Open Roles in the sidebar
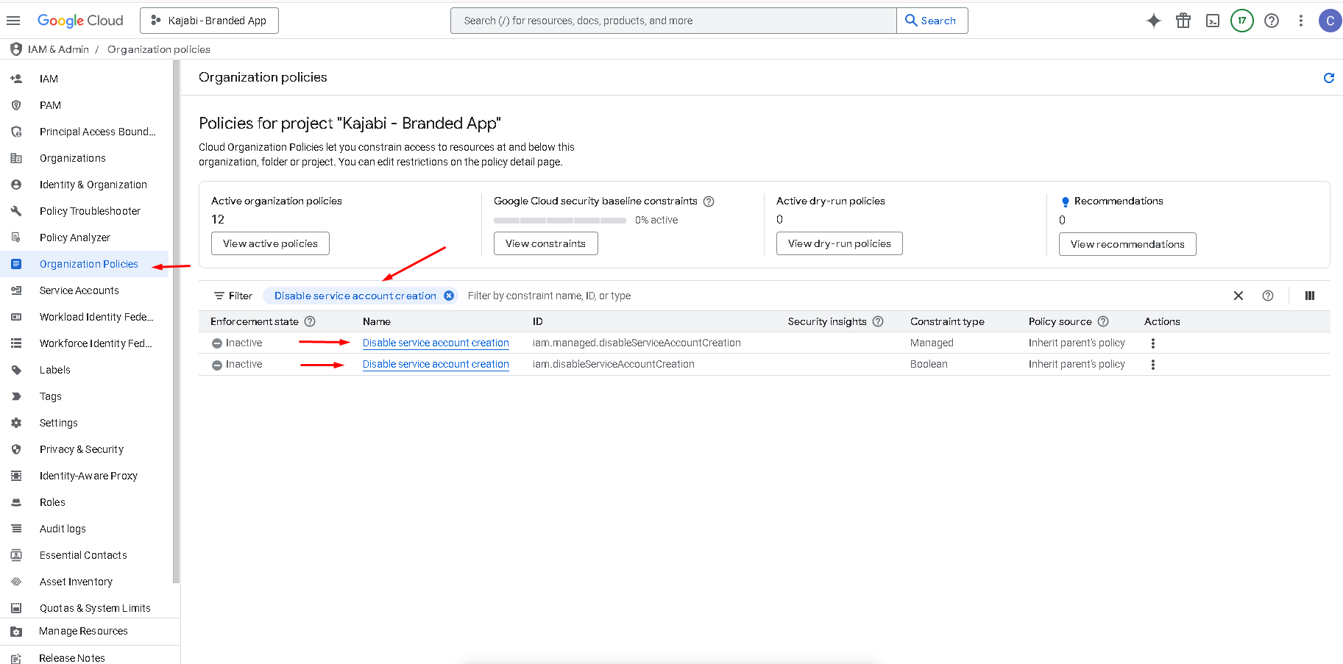This screenshot has width=1343, height=664. coord(85,502)
